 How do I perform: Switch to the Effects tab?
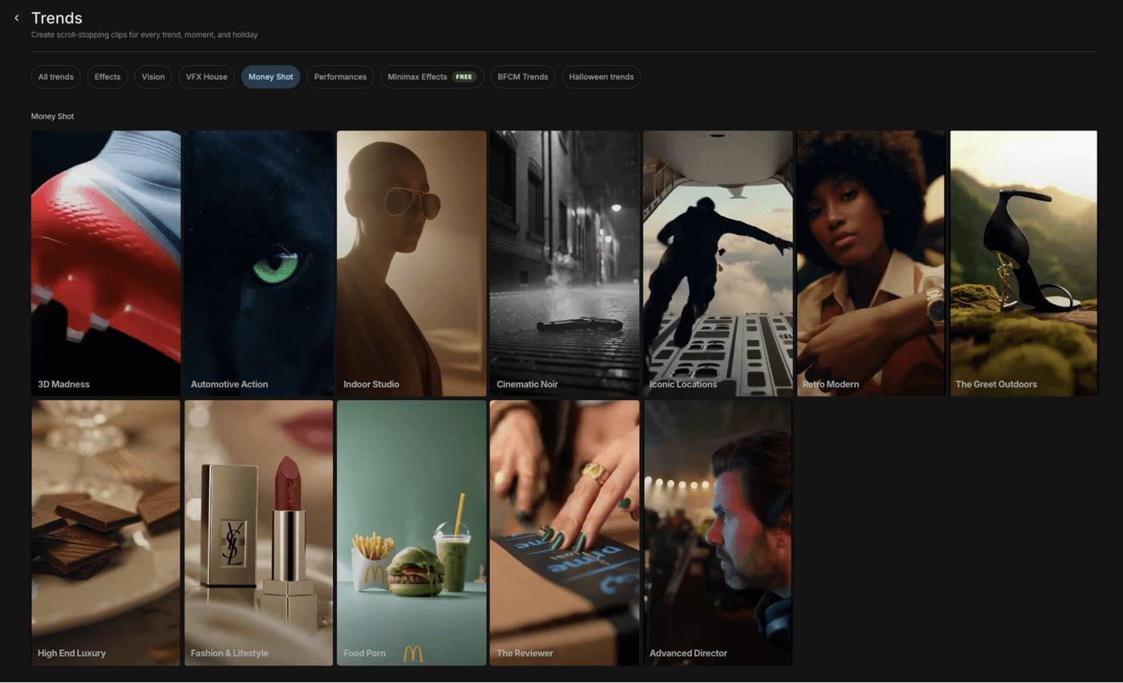point(107,77)
